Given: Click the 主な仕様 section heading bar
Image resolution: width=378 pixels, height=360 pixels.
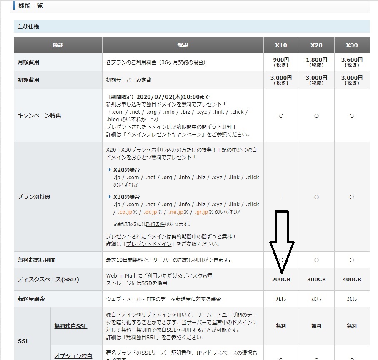Looking at the screenshot, I should coord(192,26).
